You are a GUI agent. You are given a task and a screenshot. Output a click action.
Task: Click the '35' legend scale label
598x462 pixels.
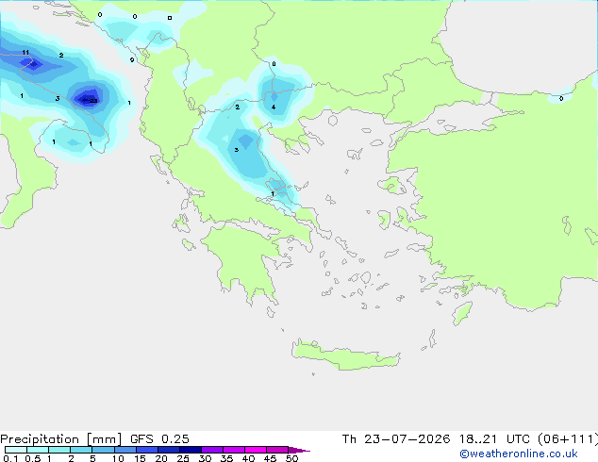pos(226,458)
